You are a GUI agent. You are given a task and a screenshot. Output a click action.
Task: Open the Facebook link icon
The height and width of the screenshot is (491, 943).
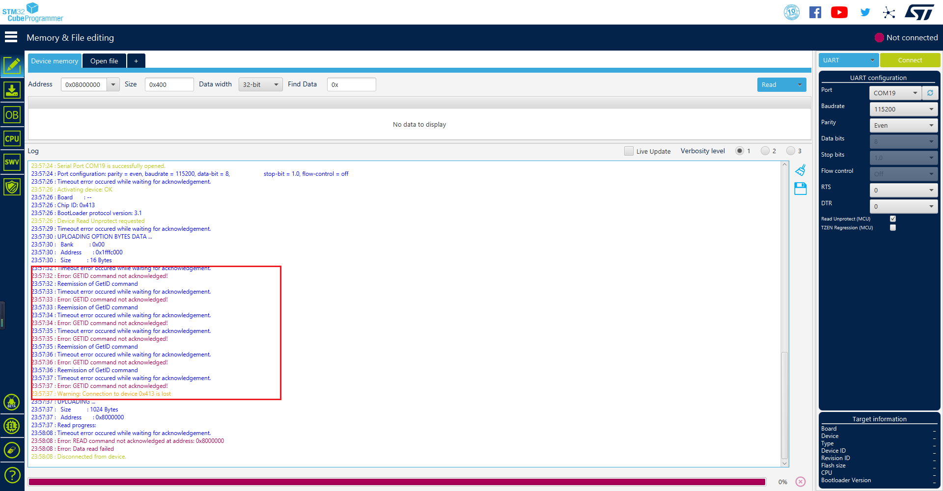[x=815, y=12]
